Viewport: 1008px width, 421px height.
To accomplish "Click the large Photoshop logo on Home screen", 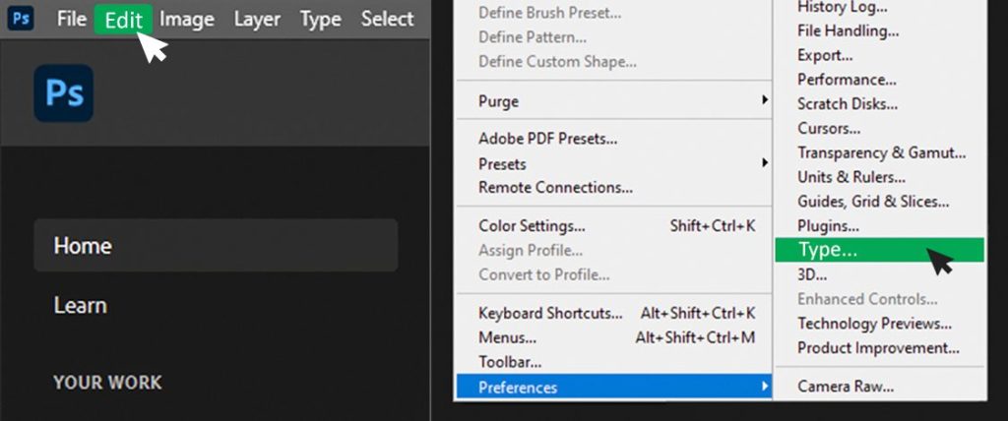I will click(x=64, y=93).
